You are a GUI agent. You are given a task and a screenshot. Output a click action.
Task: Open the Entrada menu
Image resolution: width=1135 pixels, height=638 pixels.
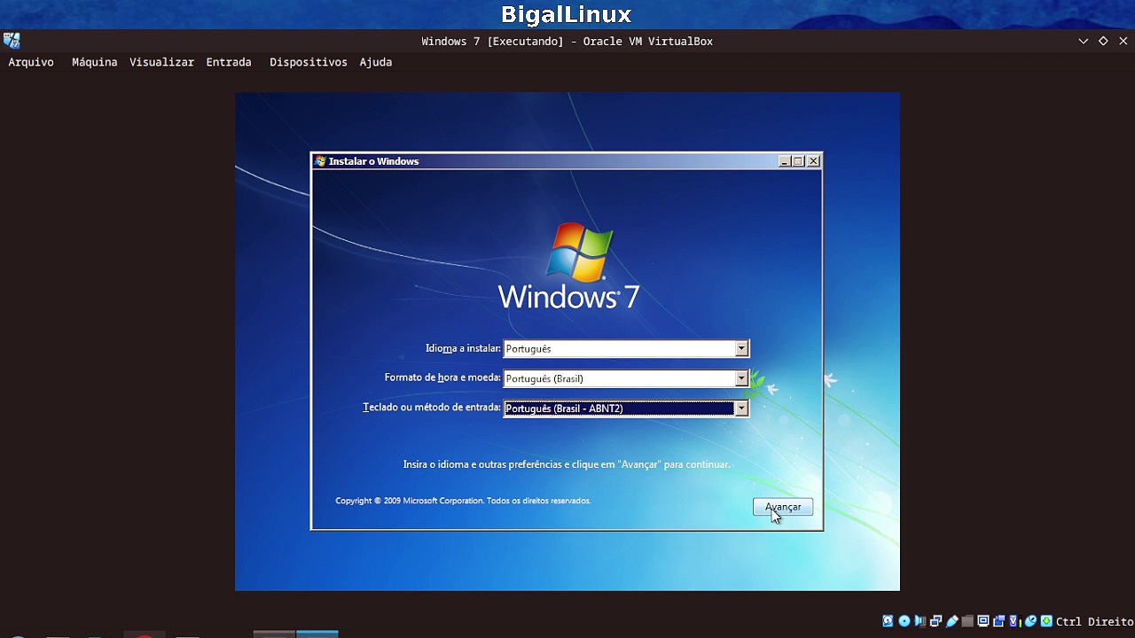(x=229, y=62)
